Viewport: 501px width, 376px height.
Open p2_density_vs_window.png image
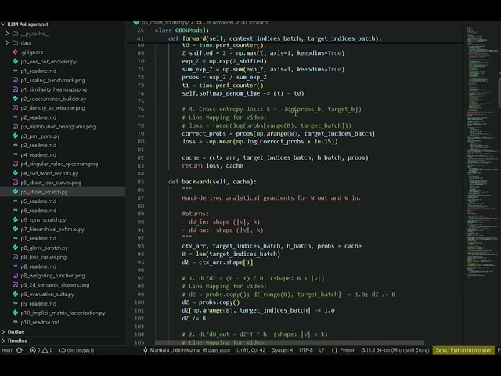point(52,108)
